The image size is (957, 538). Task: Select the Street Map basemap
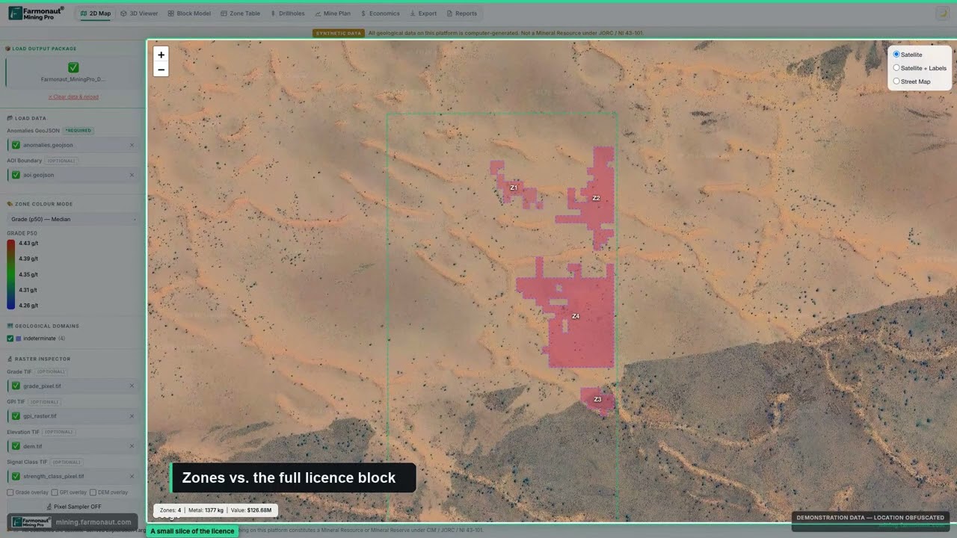(896, 81)
